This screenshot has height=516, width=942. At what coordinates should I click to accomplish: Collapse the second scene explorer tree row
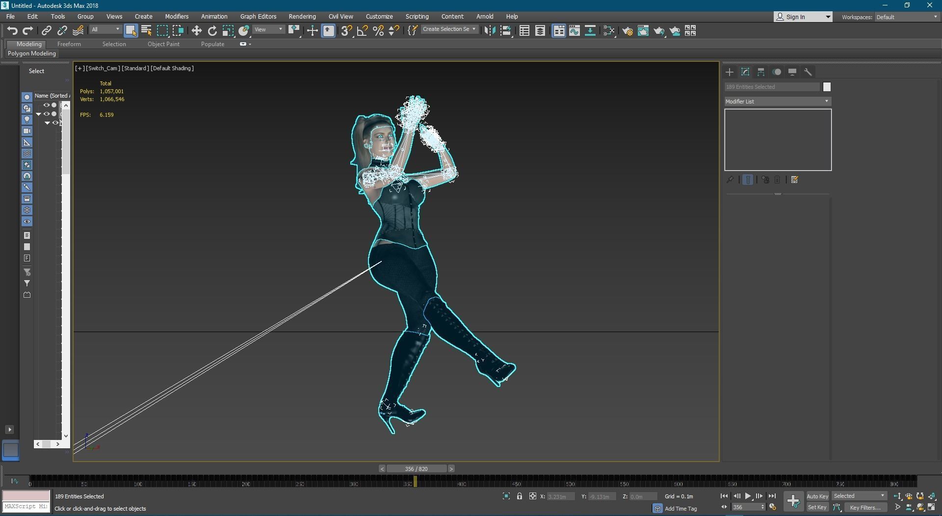coord(38,114)
